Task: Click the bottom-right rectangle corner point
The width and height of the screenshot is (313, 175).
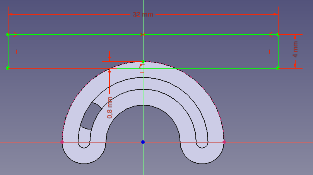Action: 278,68
